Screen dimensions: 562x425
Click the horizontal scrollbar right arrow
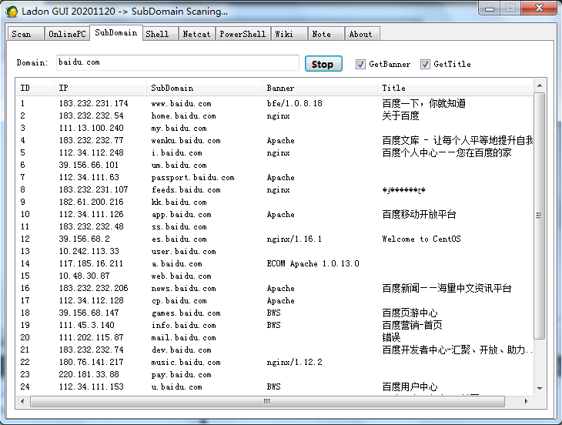click(526, 401)
